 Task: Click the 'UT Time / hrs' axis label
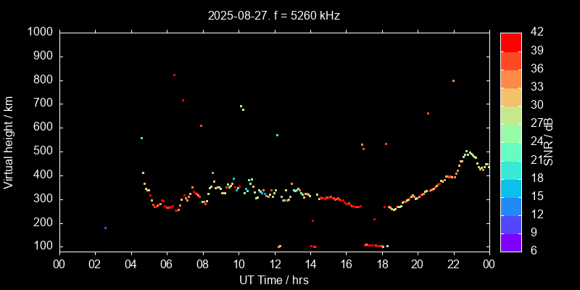click(273, 280)
